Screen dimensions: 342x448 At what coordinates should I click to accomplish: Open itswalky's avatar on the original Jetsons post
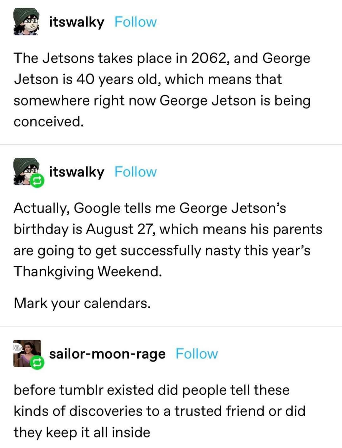tap(26, 22)
